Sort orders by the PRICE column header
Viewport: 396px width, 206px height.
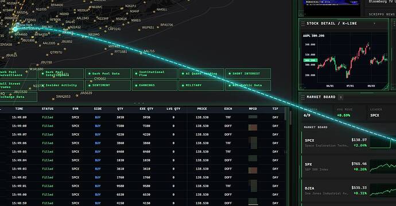click(x=202, y=109)
